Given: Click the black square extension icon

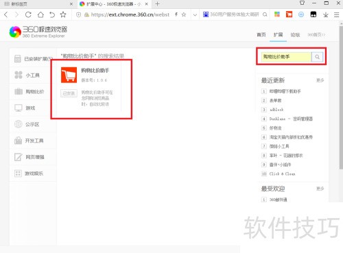Looking at the screenshot, I should (x=314, y=14).
